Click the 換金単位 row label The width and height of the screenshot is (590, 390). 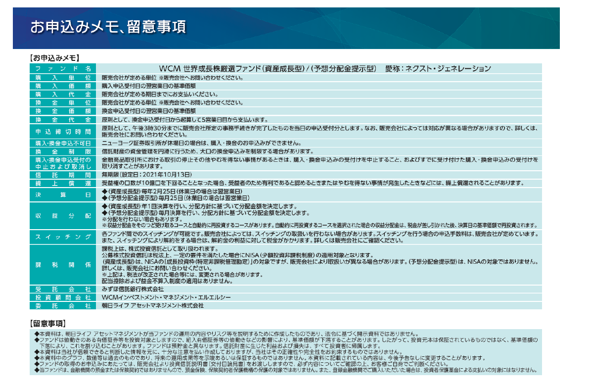pyautogui.click(x=63, y=102)
